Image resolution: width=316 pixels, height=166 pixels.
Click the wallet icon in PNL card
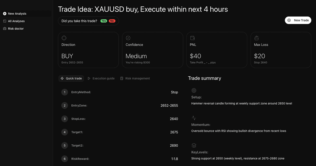192,38
